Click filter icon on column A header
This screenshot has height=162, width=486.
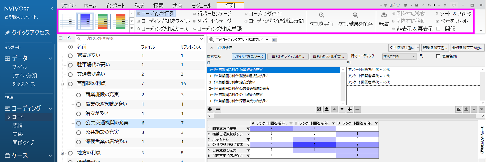[291, 123]
